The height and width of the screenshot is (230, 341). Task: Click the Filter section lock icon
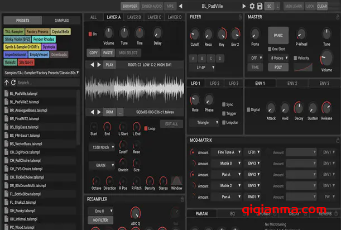click(240, 17)
